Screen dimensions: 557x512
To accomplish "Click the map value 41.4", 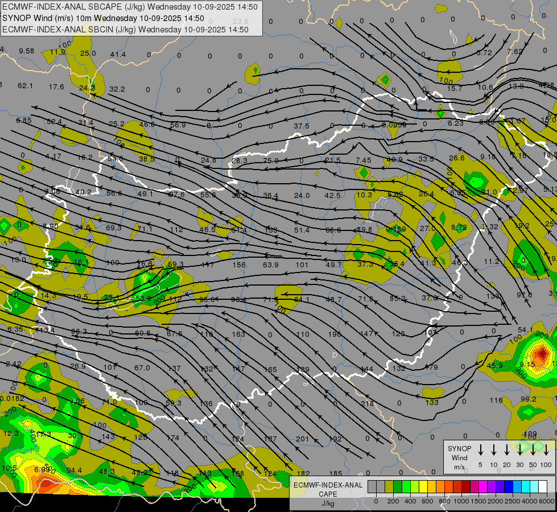I will pos(118,55).
